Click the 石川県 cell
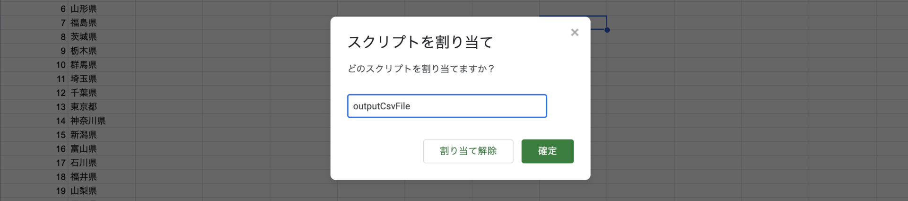The image size is (908, 201). (84, 163)
